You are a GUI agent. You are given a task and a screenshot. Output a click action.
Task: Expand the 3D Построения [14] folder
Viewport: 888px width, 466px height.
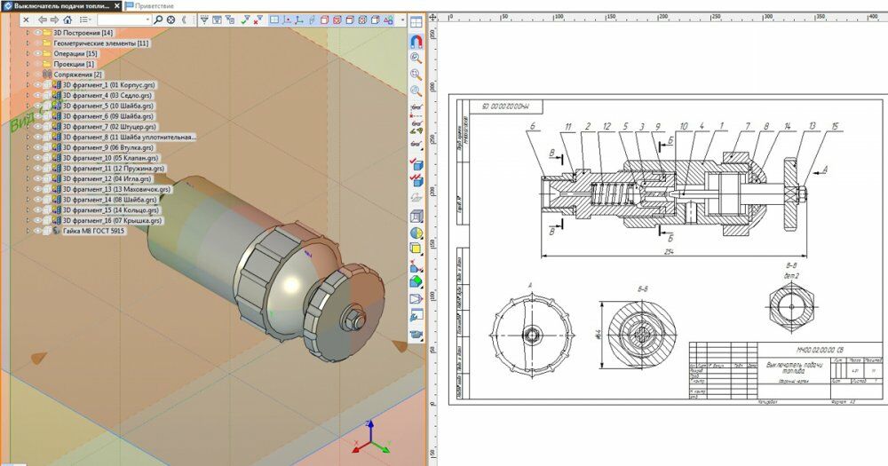click(x=28, y=33)
